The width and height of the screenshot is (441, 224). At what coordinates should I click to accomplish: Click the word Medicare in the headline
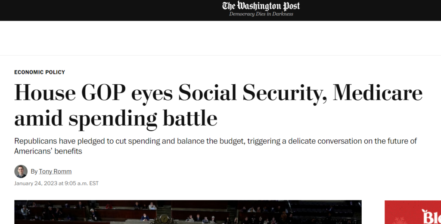(x=377, y=92)
